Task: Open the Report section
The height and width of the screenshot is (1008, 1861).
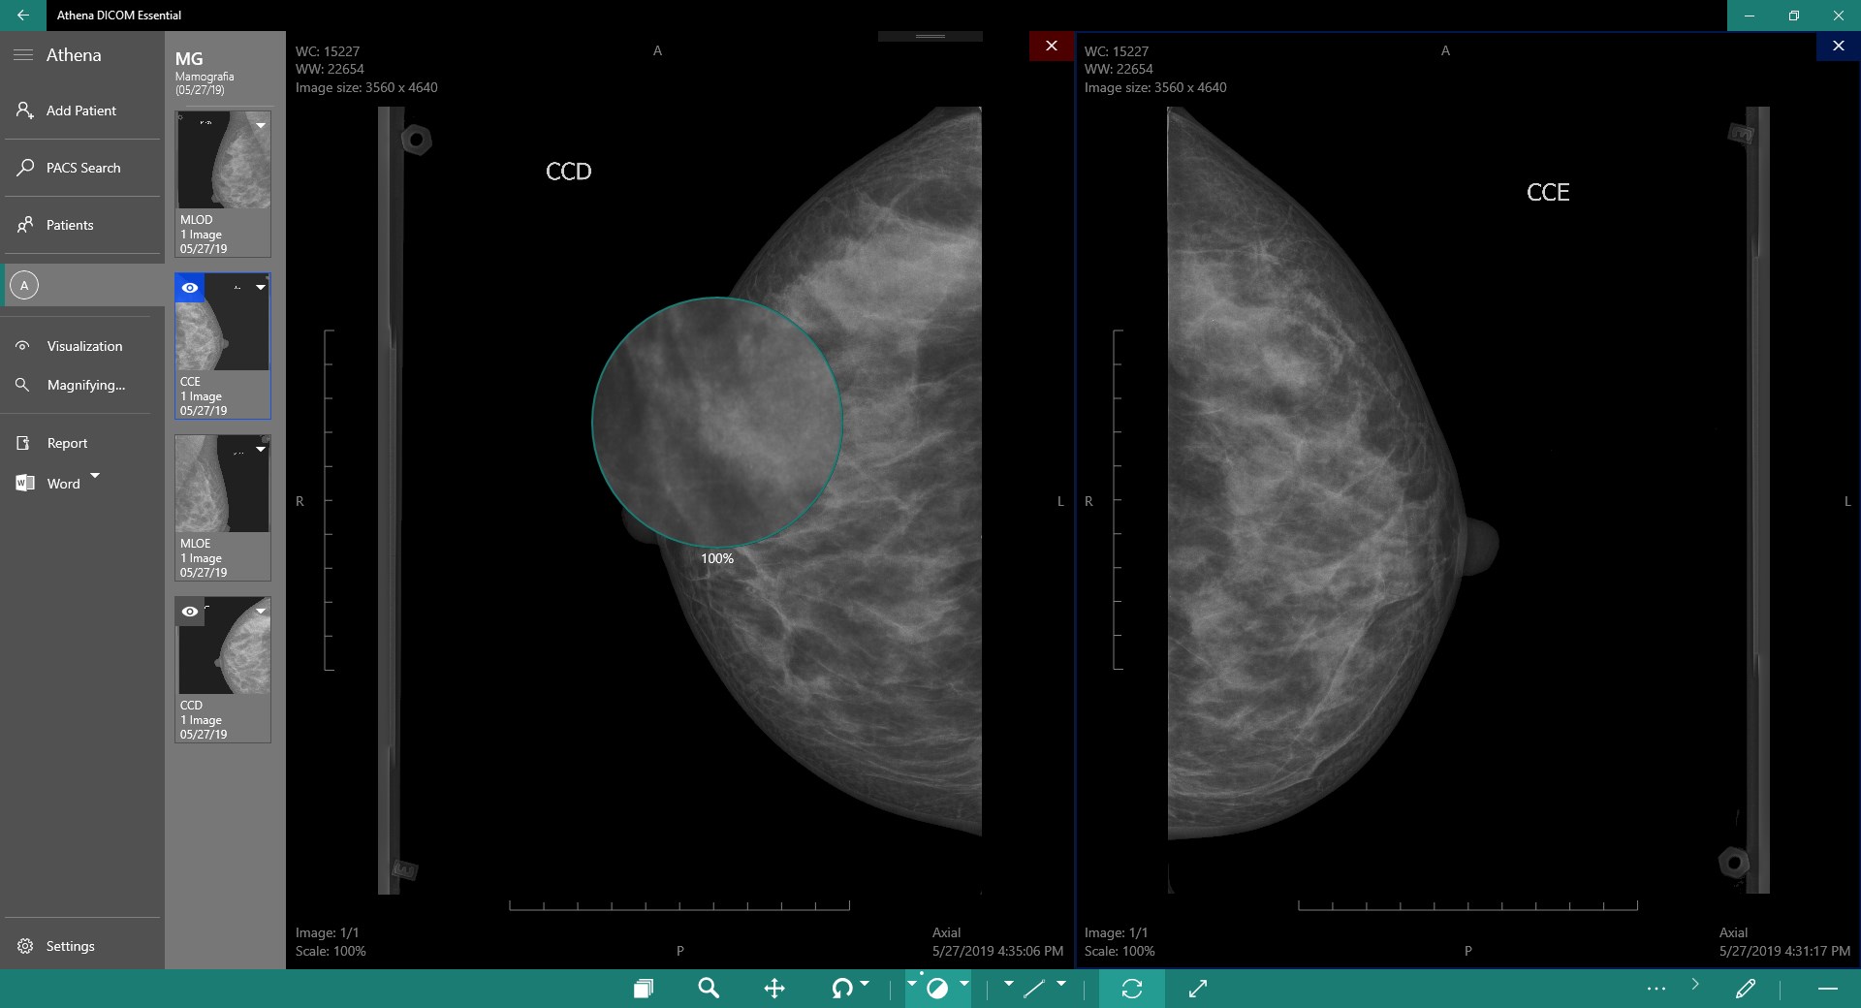Action: [68, 443]
